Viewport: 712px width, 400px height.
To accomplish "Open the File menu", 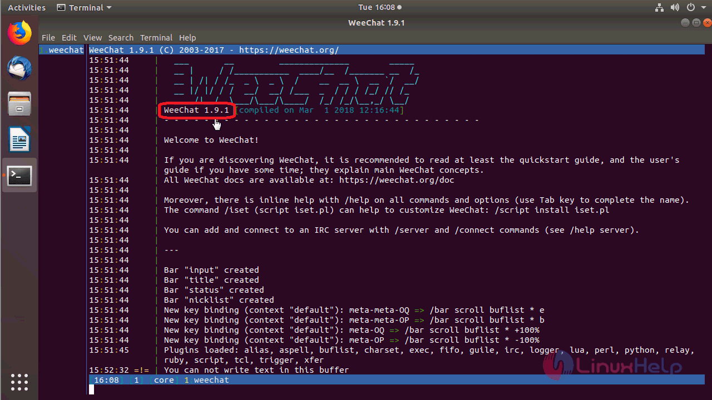I will tap(48, 38).
